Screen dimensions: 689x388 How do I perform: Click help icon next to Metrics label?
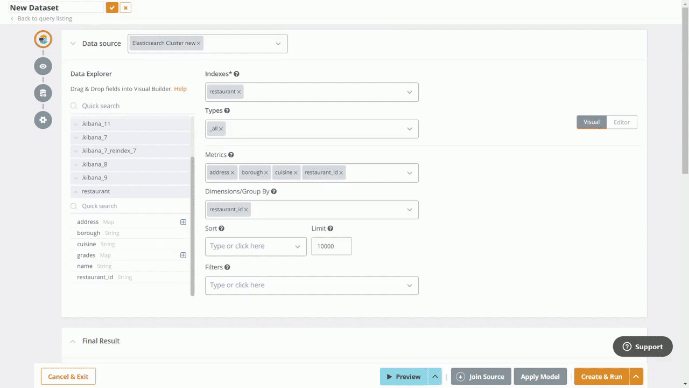click(231, 155)
